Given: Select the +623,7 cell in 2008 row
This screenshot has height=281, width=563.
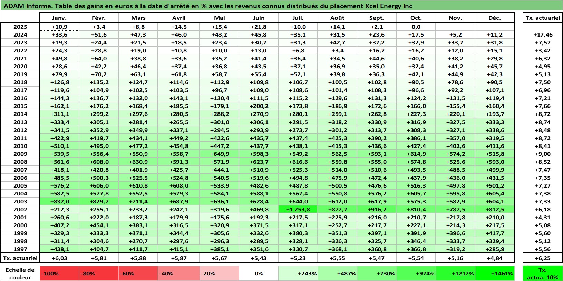Looking at the screenshot, I should pyautogui.click(x=259, y=162).
